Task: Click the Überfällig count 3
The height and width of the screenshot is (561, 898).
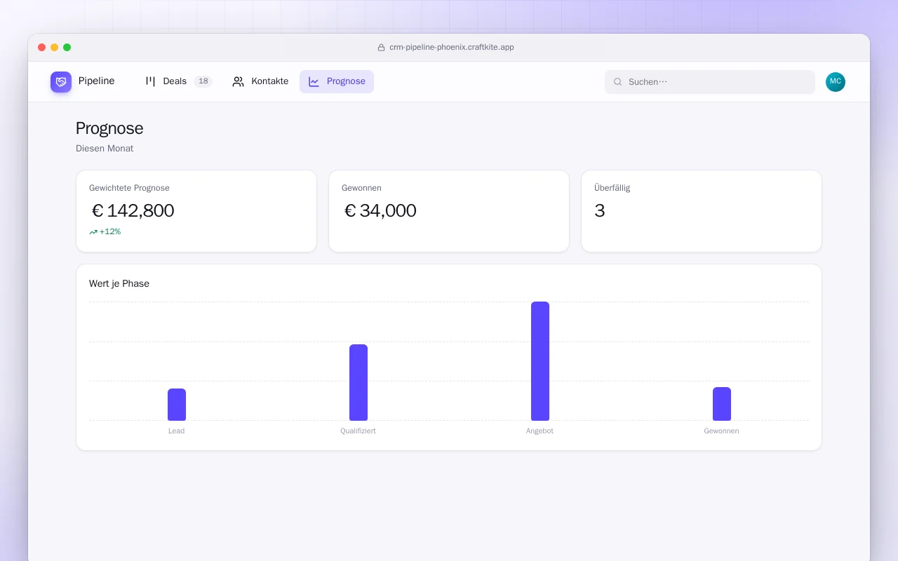Action: 600,210
